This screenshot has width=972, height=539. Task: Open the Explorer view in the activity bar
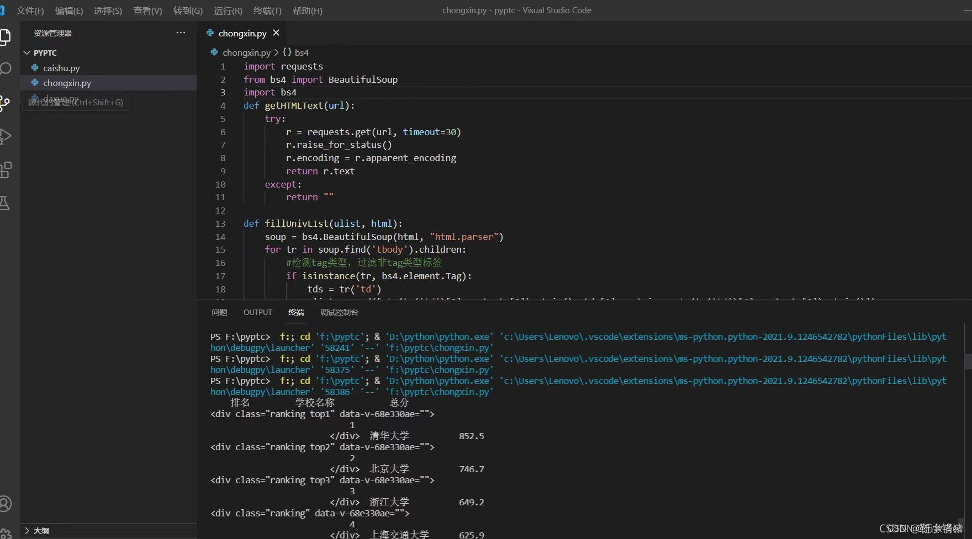click(6, 37)
